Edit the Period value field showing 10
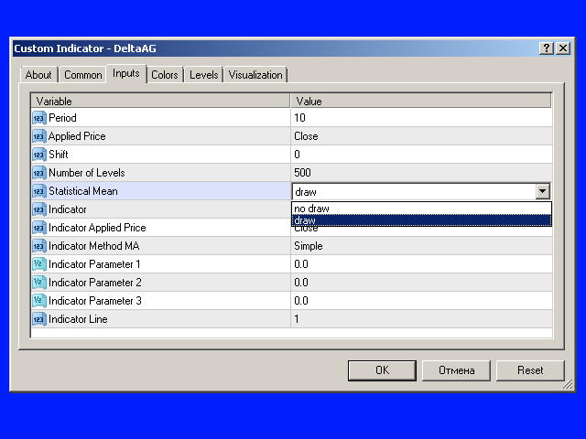This screenshot has height=439, width=586. click(x=421, y=118)
